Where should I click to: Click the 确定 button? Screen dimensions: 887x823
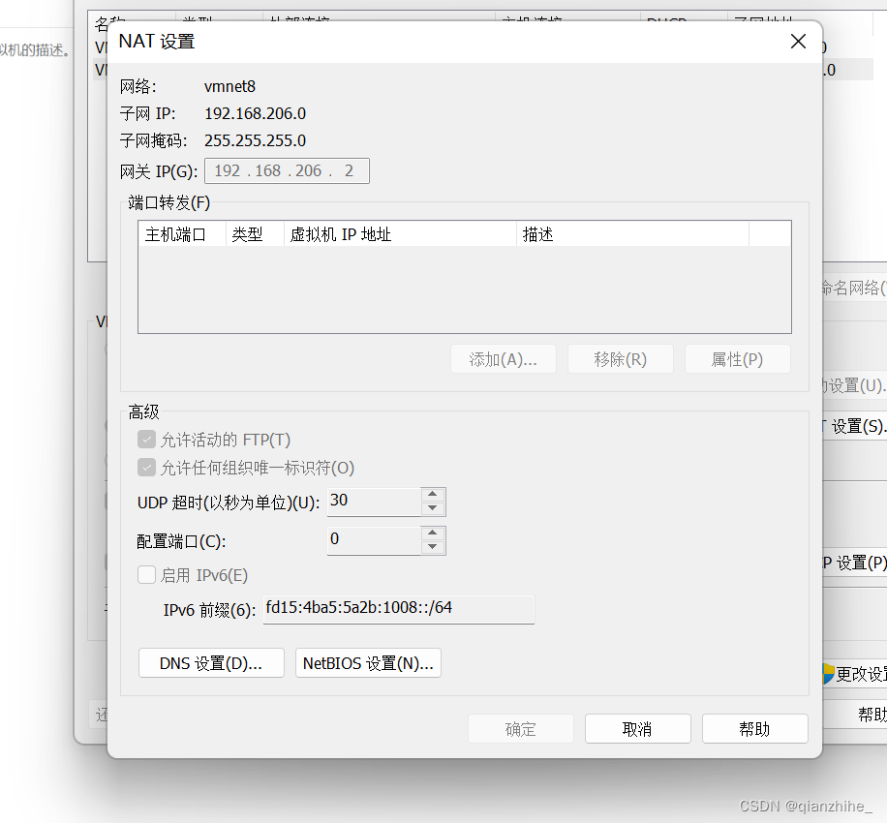tap(520, 728)
